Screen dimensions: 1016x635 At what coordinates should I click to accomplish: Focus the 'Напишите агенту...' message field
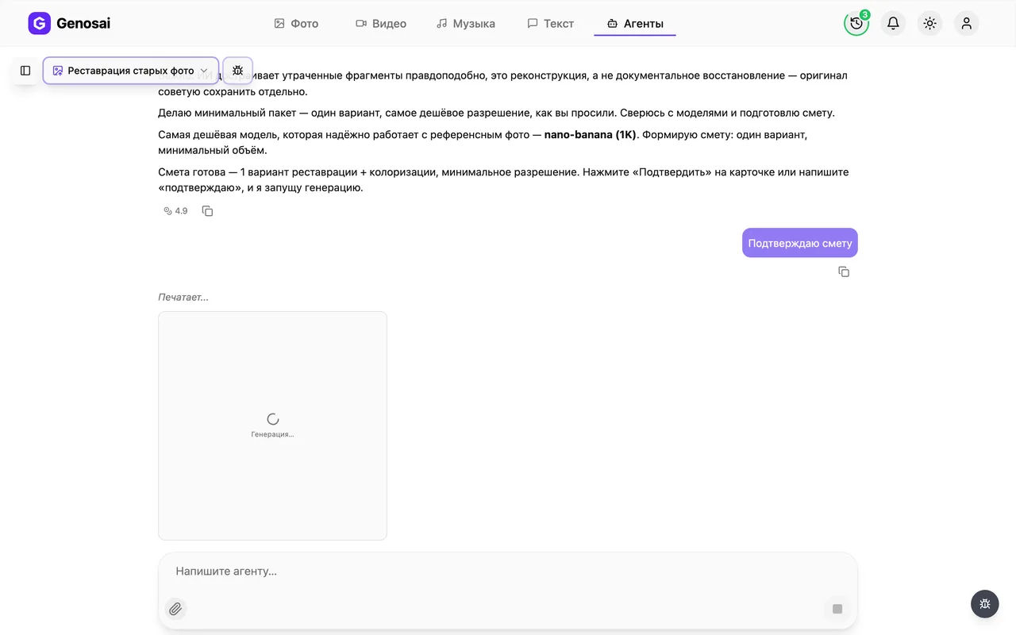click(x=508, y=571)
